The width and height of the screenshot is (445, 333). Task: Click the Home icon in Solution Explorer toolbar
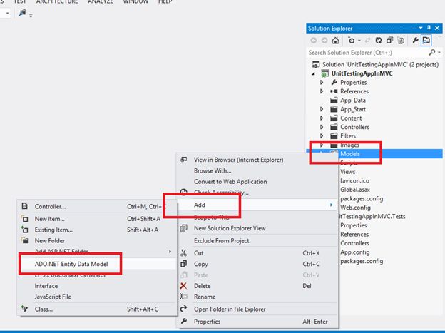pyautogui.click(x=335, y=41)
